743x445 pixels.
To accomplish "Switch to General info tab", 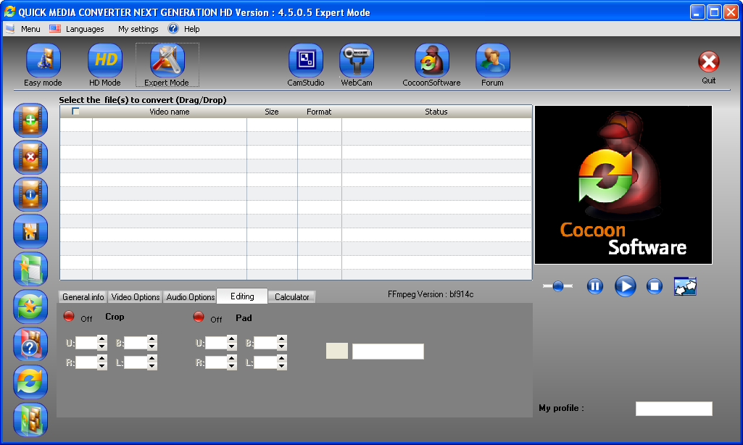I will pyautogui.click(x=83, y=296).
